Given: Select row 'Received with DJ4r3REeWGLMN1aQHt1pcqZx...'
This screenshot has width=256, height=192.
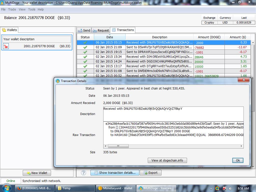Looking at the screenshot, I should pyautogui.click(x=164, y=57).
